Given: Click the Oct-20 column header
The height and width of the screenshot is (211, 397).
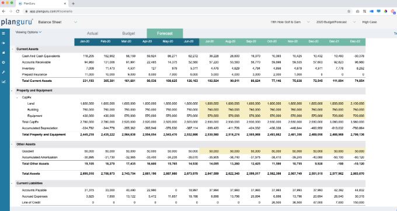Looking at the screenshot, I should [x=272, y=41].
